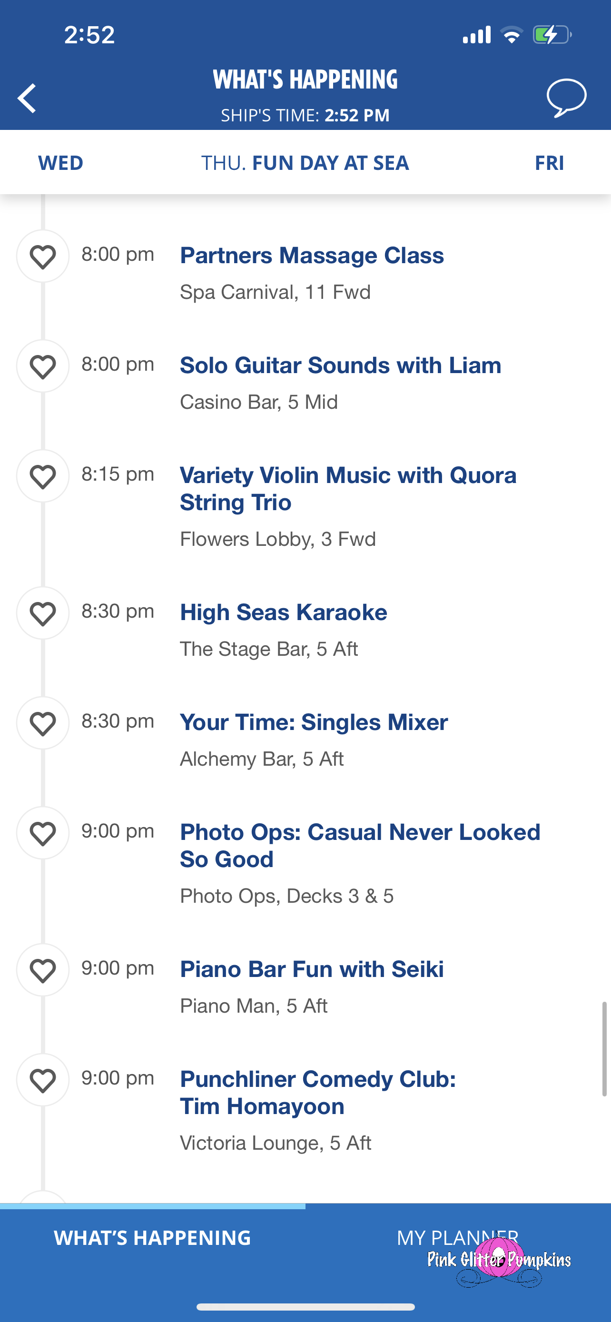611x1322 pixels.
Task: Favorite Partners Massage Class with heart
Action: point(42,256)
